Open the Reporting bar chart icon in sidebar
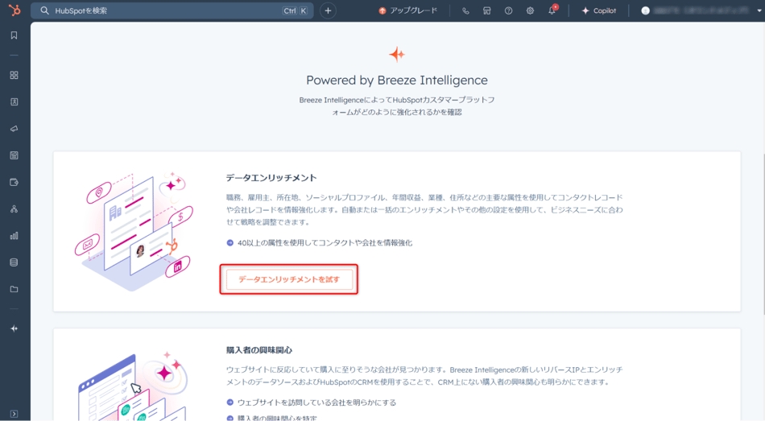765x421 pixels. point(14,236)
